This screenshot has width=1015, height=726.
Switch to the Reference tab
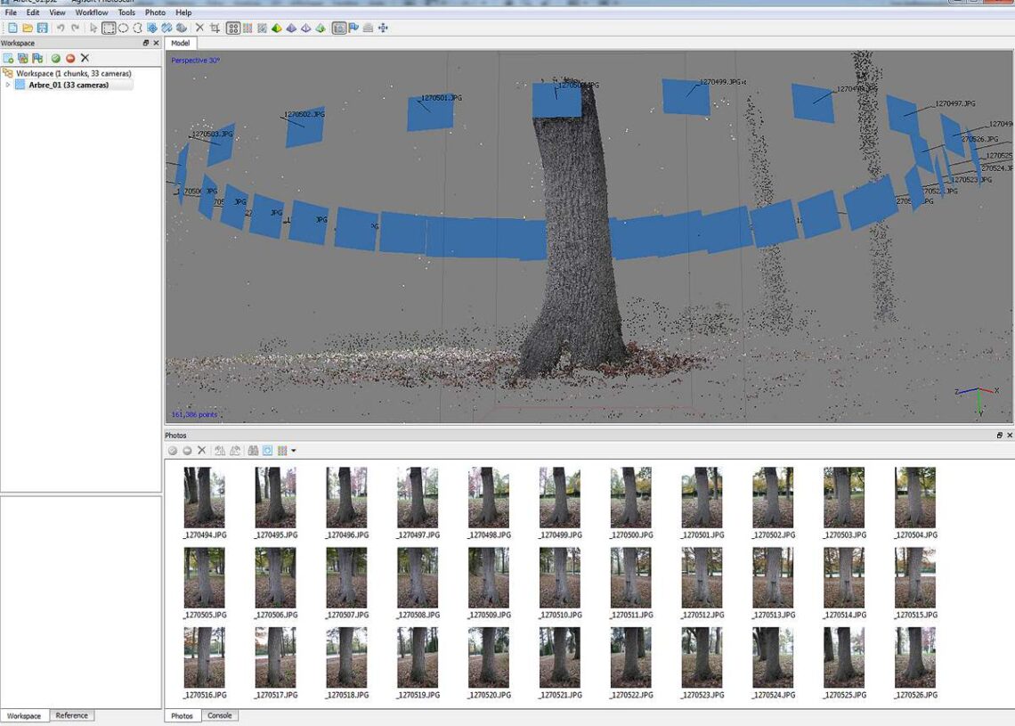click(x=71, y=715)
